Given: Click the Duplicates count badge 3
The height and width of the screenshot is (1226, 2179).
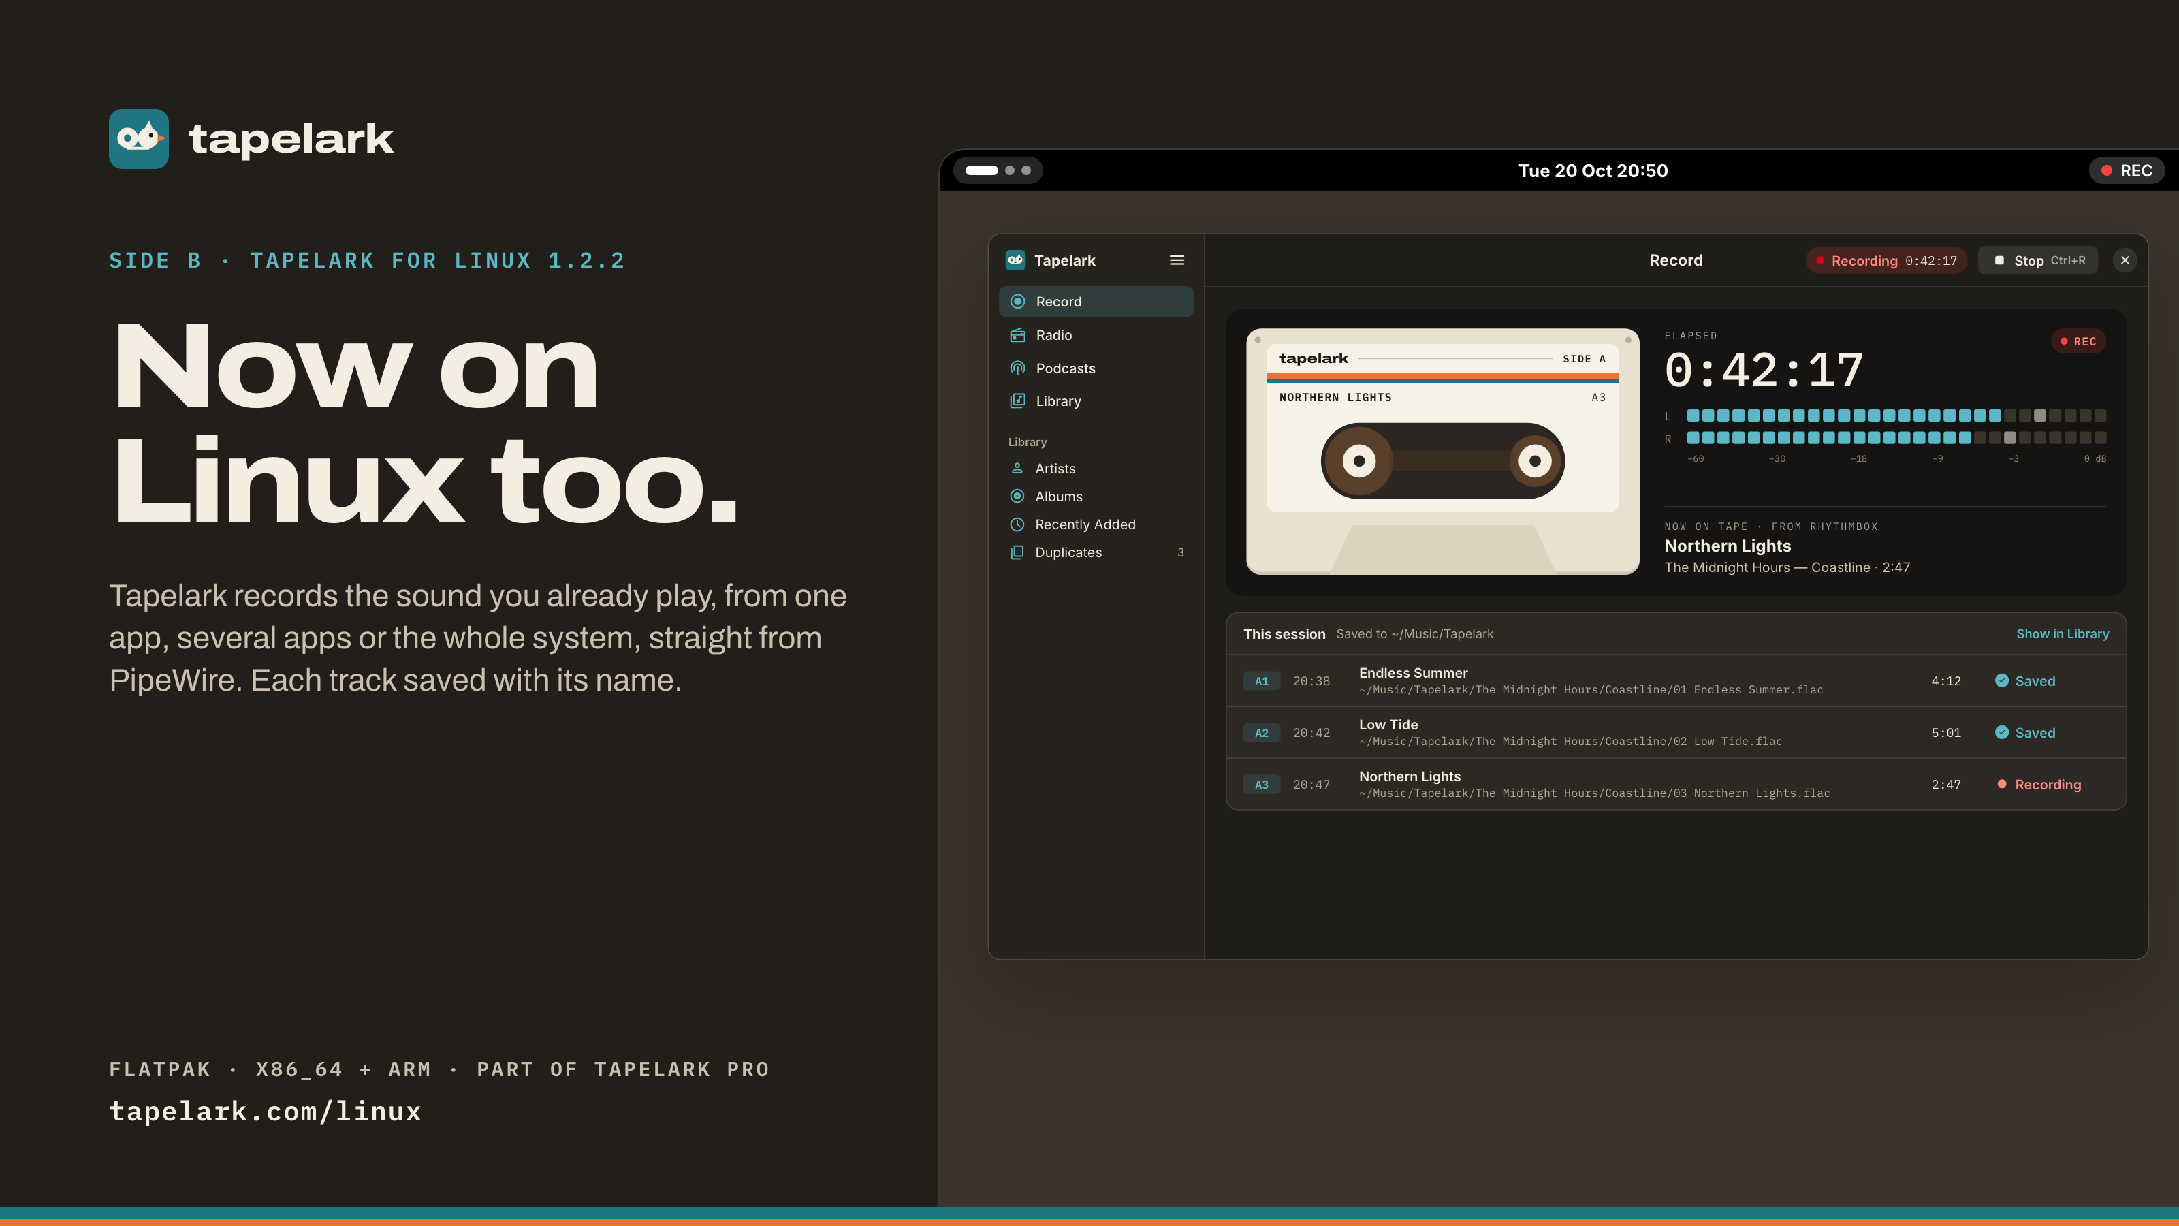Looking at the screenshot, I should 1180,552.
